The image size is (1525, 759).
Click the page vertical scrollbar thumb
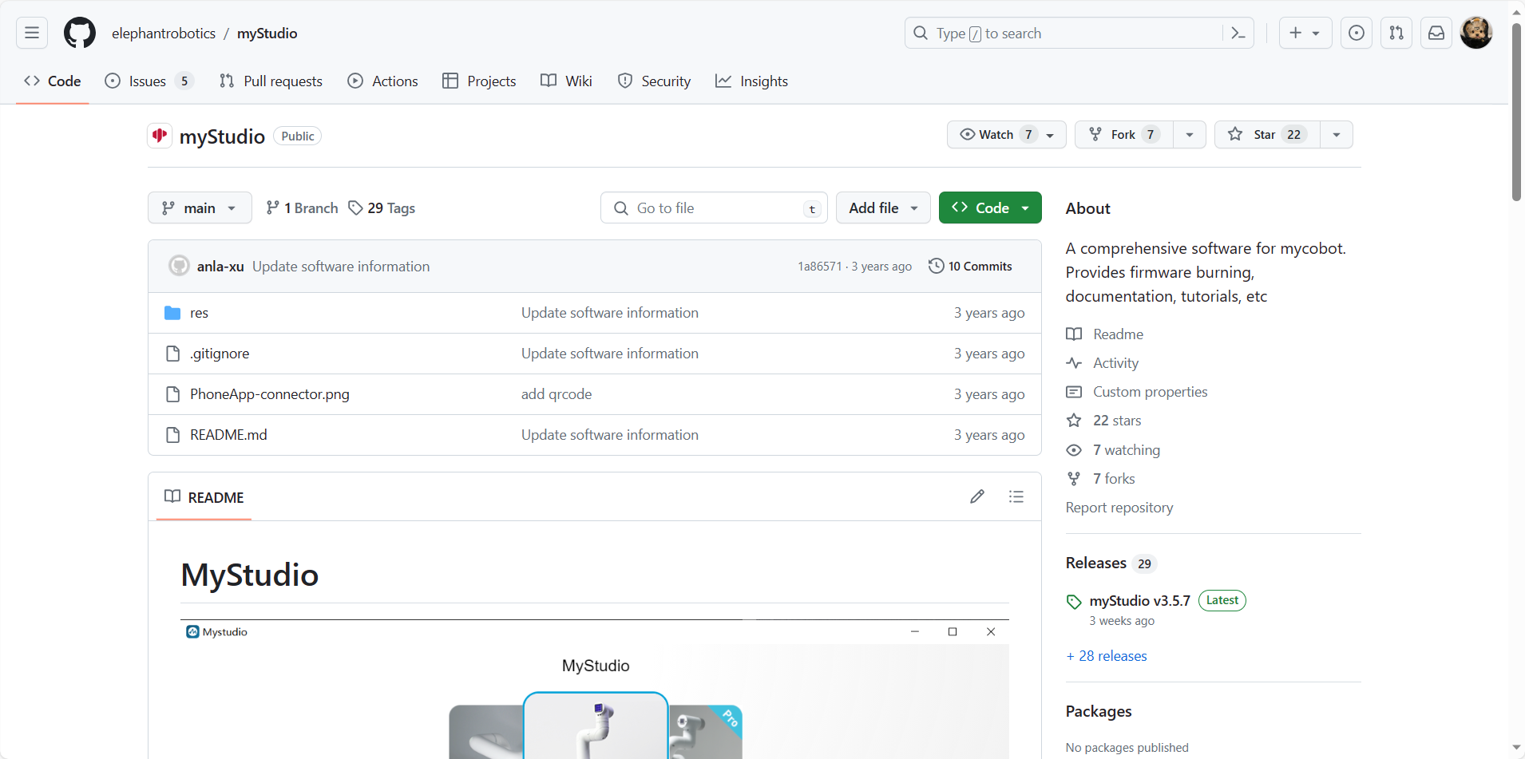[1516, 112]
